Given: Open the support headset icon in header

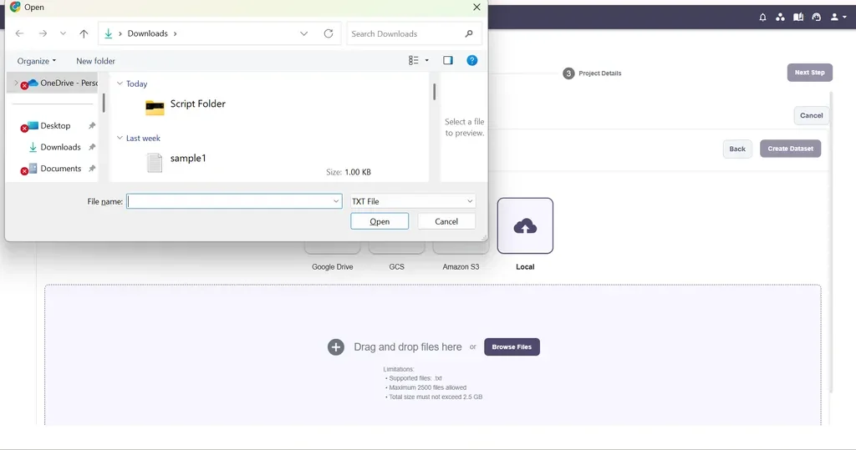Looking at the screenshot, I should point(816,18).
